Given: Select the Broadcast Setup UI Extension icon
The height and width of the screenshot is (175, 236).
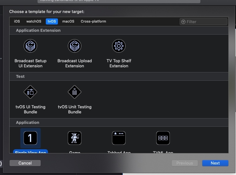Looking at the screenshot, I should pos(31,46).
